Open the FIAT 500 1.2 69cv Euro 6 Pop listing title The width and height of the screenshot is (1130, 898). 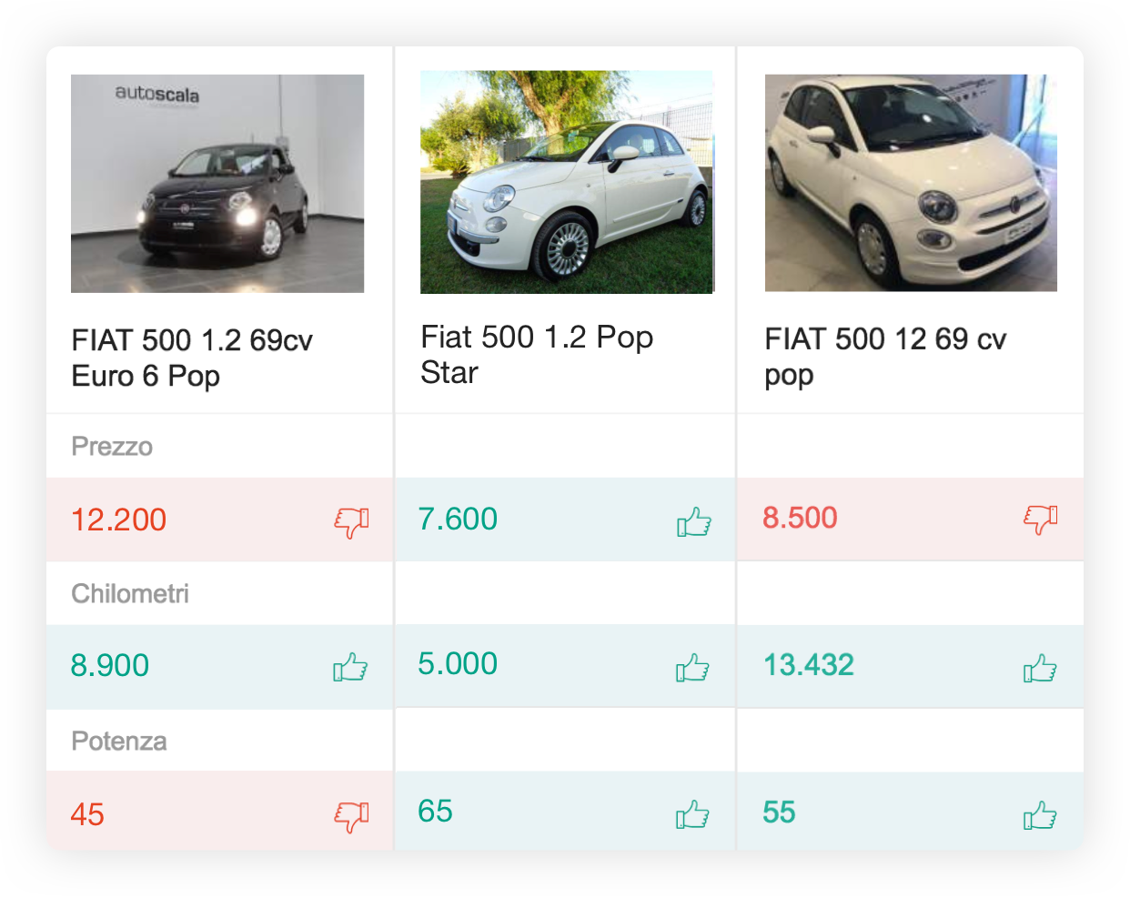[x=192, y=358]
